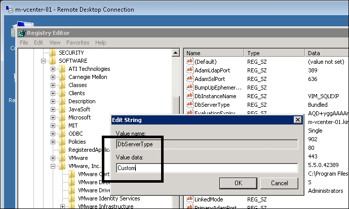
Task: Select the Description folder icon
Action: click(62, 101)
